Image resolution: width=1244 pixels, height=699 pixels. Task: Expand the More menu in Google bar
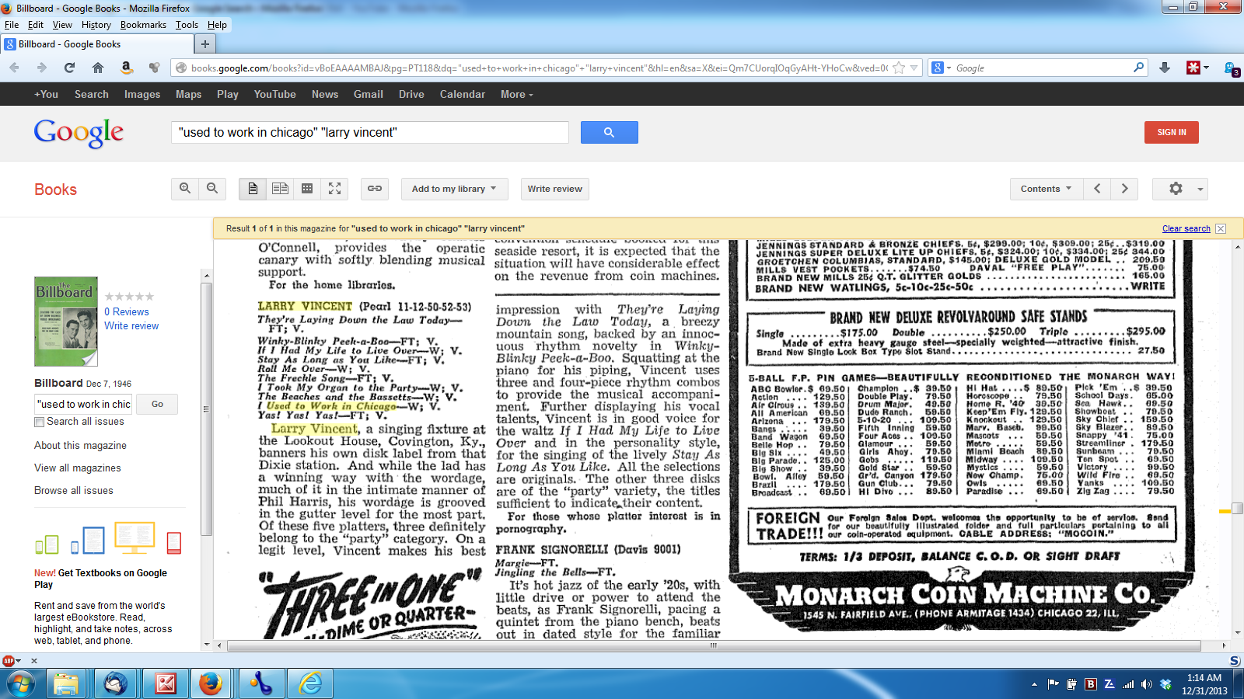pos(517,94)
